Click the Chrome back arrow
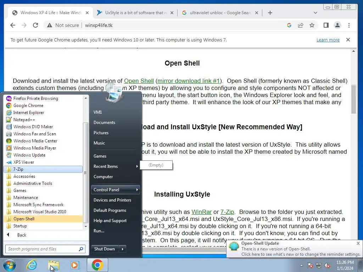 coord(13,25)
